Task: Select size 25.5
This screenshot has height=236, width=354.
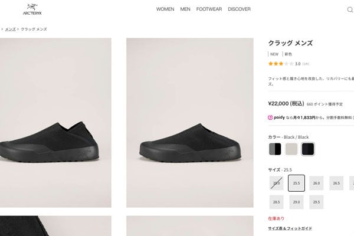Action: point(296,183)
